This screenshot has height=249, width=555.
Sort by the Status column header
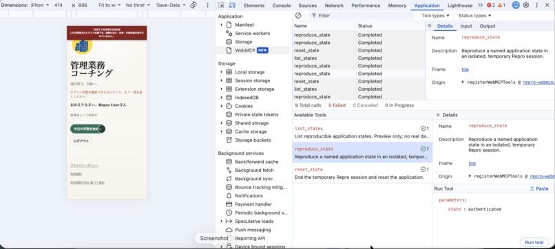point(390,26)
